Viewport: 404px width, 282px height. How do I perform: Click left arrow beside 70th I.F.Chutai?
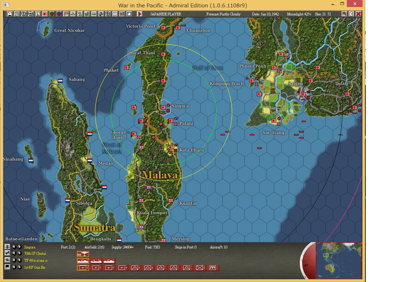[14, 253]
